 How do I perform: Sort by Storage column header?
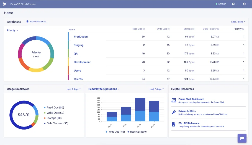coord(187,29)
